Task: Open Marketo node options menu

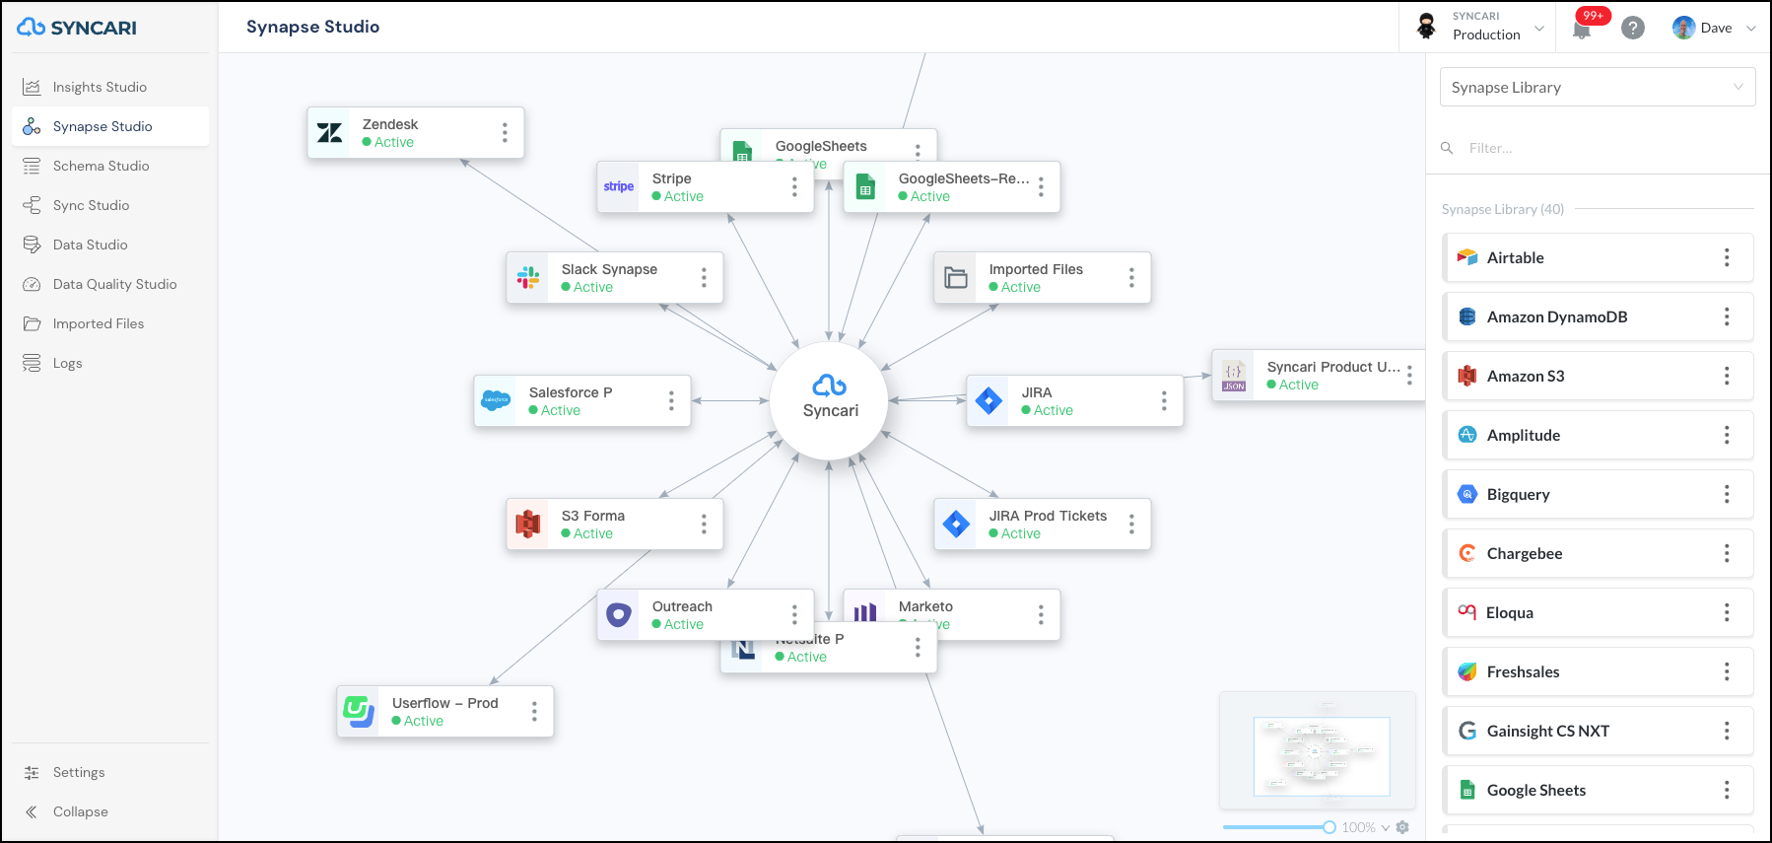Action: point(1041,615)
